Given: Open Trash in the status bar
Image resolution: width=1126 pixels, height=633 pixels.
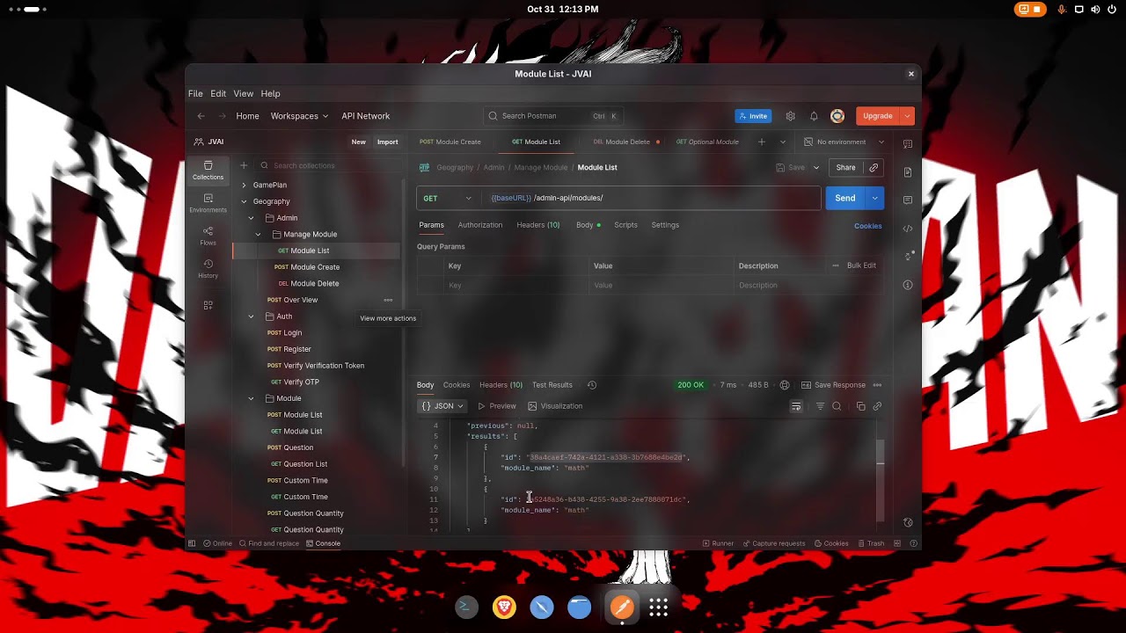Looking at the screenshot, I should tap(871, 543).
